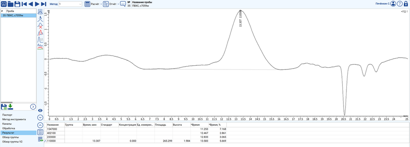
Task: Click the Группа column header
Action: coord(73,125)
